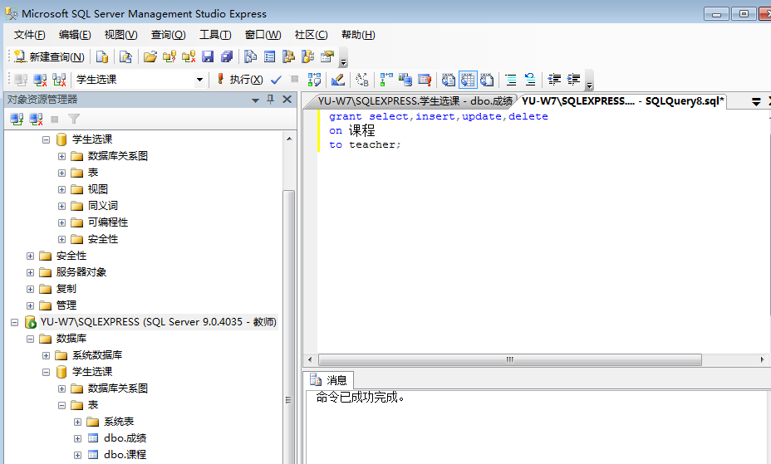This screenshot has height=464, width=771.
Task: Click the Object Explorer scroll up arrow
Action: pyautogui.click(x=289, y=139)
